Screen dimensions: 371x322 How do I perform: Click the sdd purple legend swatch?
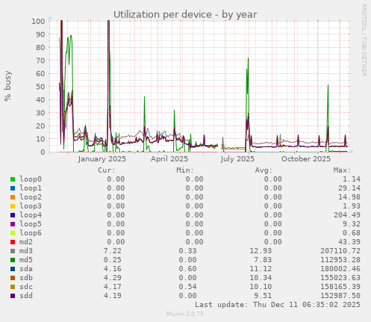click(13, 296)
